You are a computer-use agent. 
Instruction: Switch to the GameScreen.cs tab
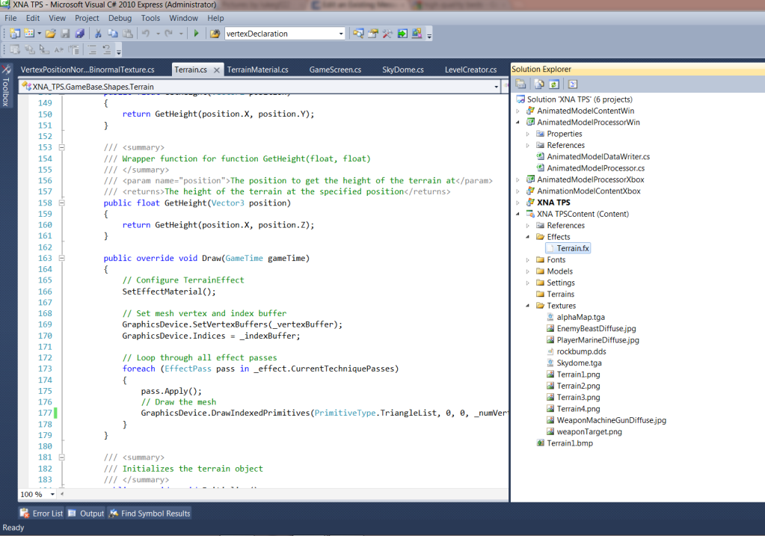pyautogui.click(x=335, y=70)
